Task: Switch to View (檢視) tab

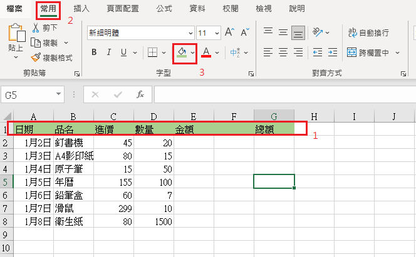Action: coord(264,9)
